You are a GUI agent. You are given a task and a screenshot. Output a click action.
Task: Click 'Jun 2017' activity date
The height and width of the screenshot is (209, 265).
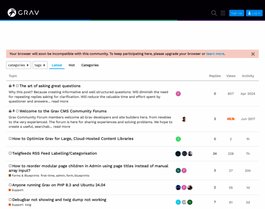[248, 119]
